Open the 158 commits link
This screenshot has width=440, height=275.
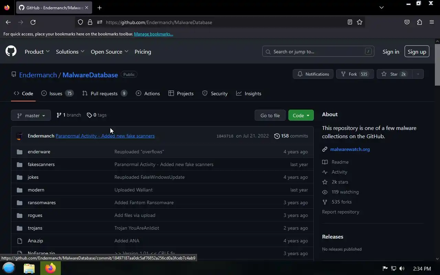(291, 136)
